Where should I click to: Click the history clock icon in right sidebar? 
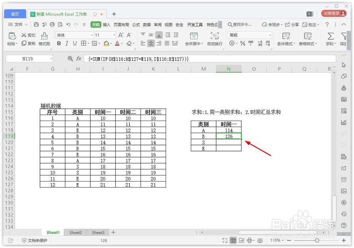coord(344,214)
